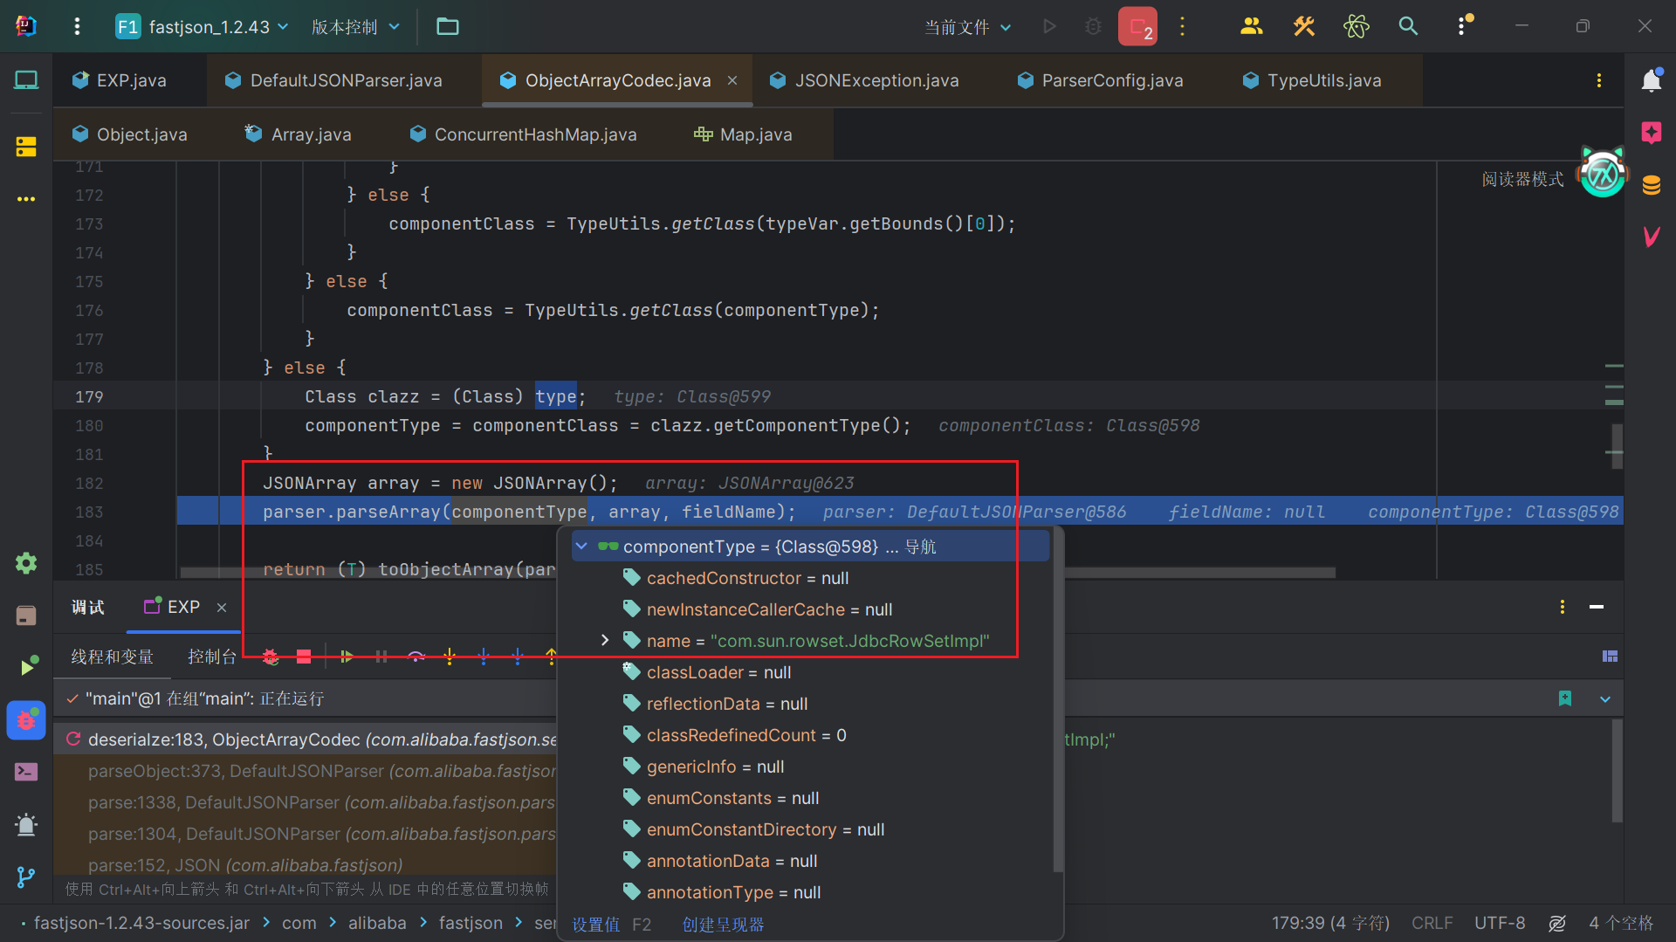Stop the EXP debug session
Image resolution: width=1676 pixels, height=942 pixels.
coord(304,657)
